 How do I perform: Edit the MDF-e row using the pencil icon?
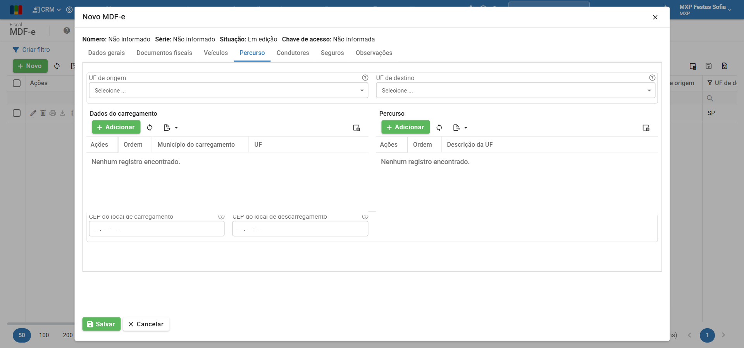33,113
